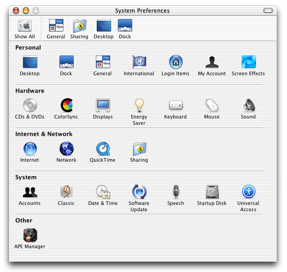
Task: Click the Network globe icon
Action: coord(66,149)
